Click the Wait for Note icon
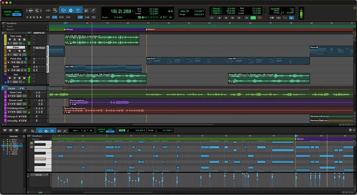The height and width of the screenshot is (195, 357). [272, 18]
